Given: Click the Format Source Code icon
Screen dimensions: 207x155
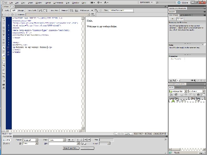Looking at the screenshot, I should click(4, 88).
